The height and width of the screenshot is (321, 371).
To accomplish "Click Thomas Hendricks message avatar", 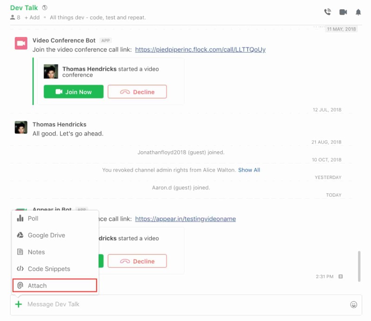I will [21, 128].
